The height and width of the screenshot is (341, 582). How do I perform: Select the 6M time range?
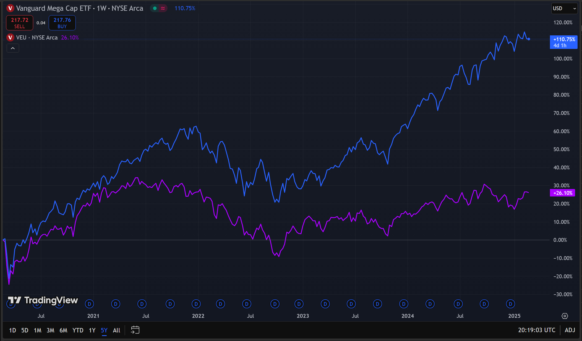pos(63,330)
